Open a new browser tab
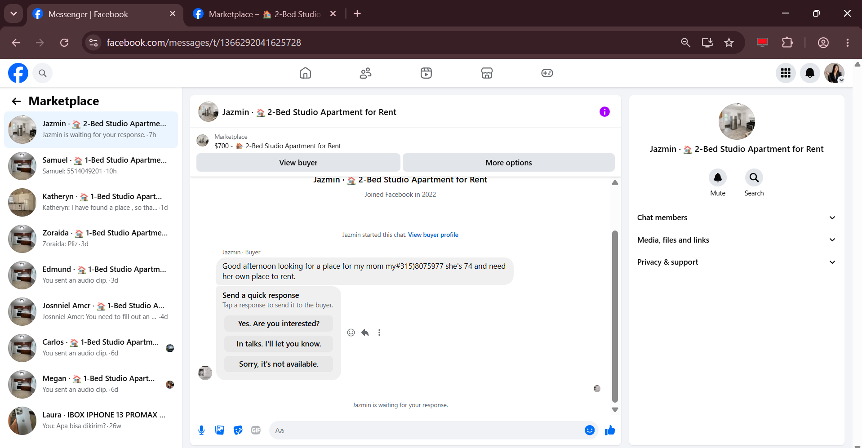Image resolution: width=862 pixels, height=448 pixels. tap(357, 14)
